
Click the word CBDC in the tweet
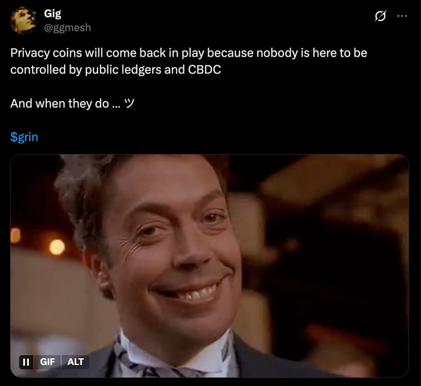click(204, 70)
